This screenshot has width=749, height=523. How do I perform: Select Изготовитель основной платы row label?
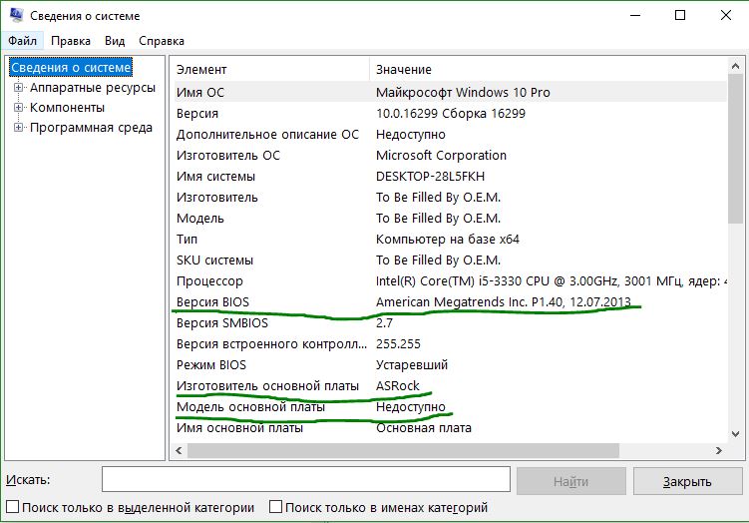pos(267,386)
